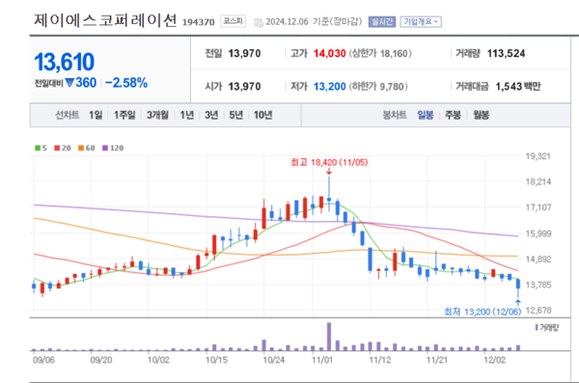This screenshot has height=383, width=579.
Task: Click the 19,321 price axis label
Action: click(x=538, y=156)
